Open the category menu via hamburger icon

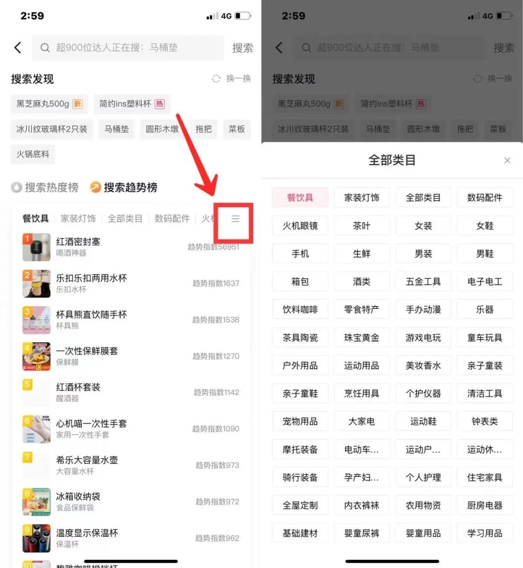[235, 219]
